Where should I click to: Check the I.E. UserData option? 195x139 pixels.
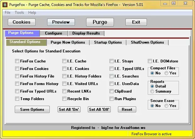click(x=111, y=84)
